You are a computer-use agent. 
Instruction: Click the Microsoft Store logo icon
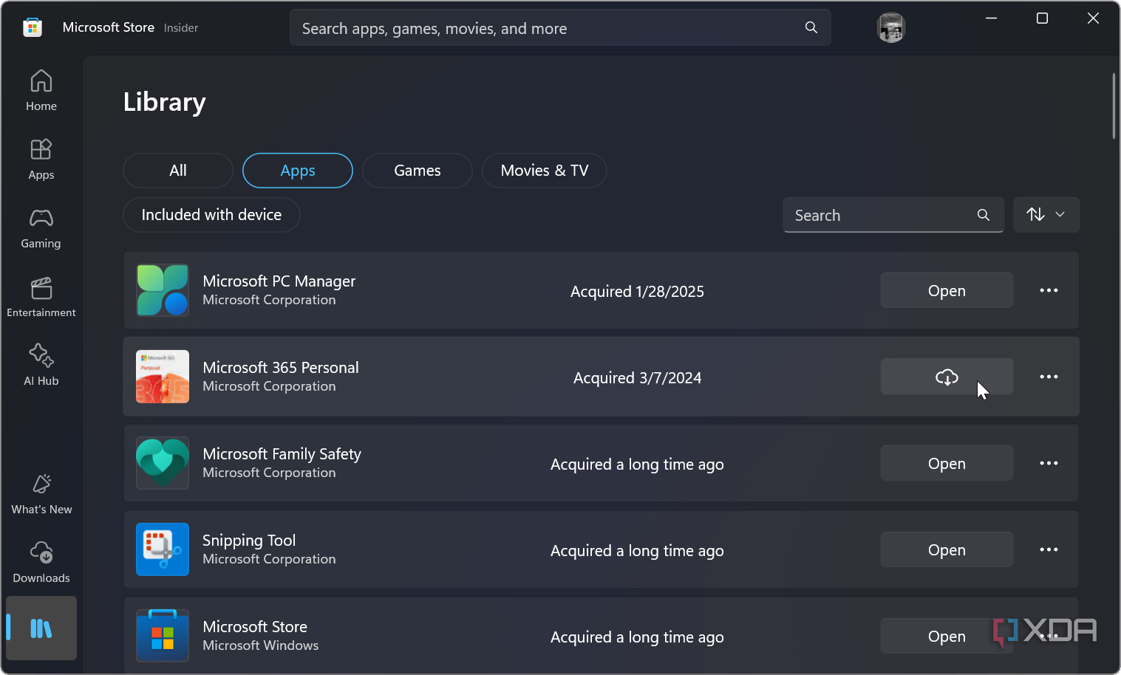(33, 27)
